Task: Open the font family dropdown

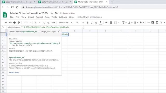Action: (66, 22)
